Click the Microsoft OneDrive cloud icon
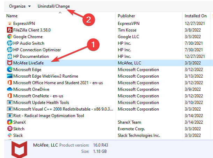 coord(10,89)
